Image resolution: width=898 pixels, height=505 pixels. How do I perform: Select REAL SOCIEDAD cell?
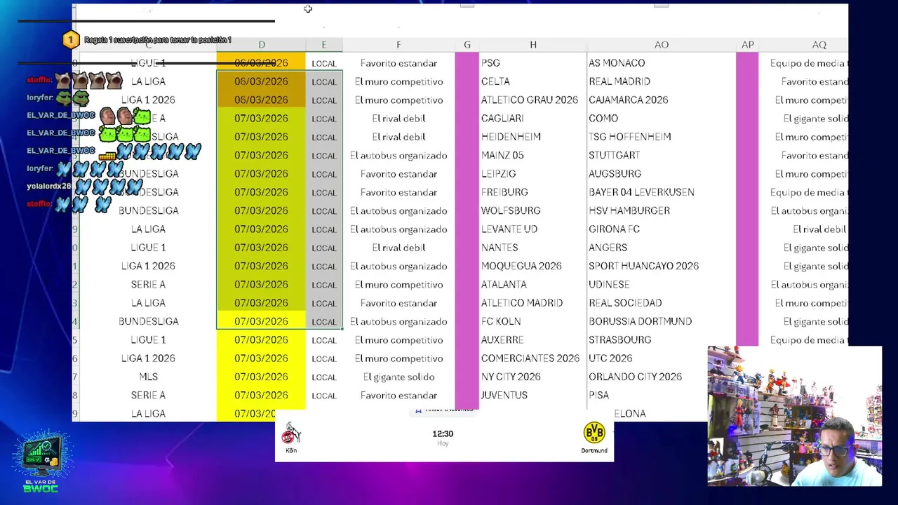pos(662,303)
